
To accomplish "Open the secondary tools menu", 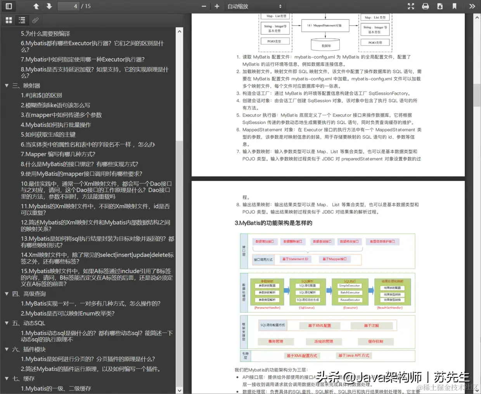I will [x=472, y=6].
